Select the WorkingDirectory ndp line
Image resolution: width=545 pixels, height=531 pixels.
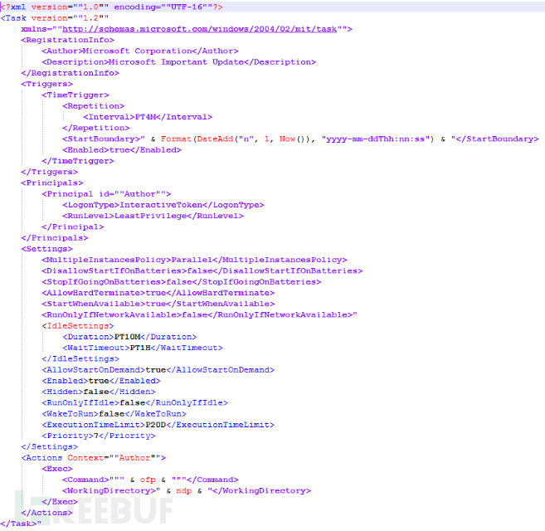(187, 491)
